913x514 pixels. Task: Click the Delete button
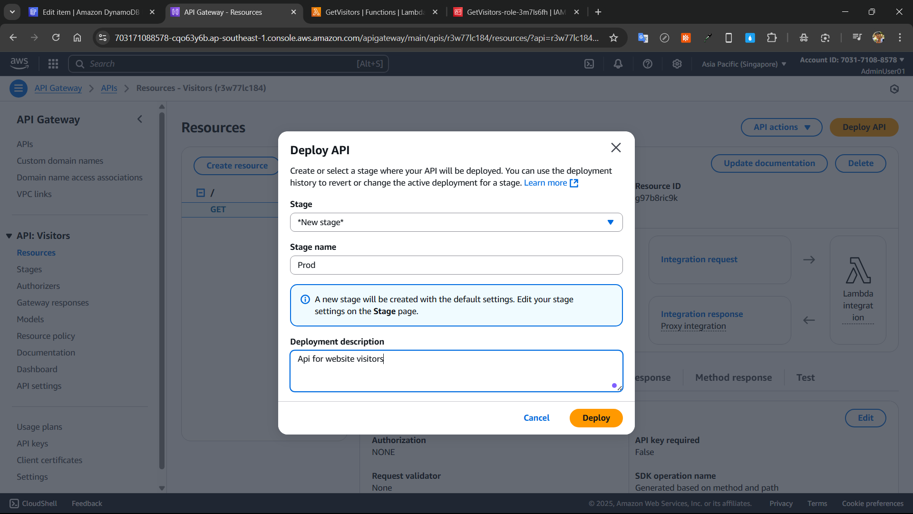(860, 163)
